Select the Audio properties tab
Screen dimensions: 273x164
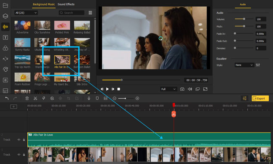(x=243, y=4)
